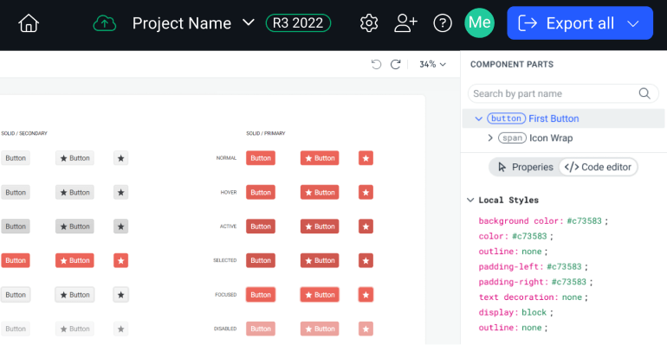Click the Active primary star-only icon button

366,227
